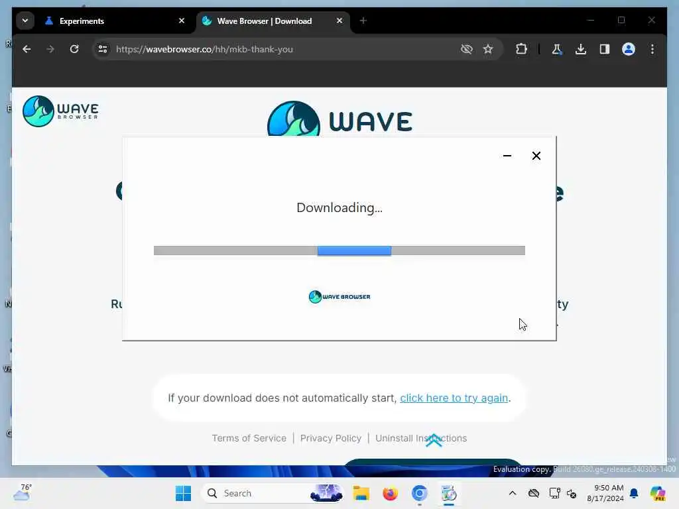The height and width of the screenshot is (509, 679).
Task: Show browser downloads
Action: pos(581,49)
